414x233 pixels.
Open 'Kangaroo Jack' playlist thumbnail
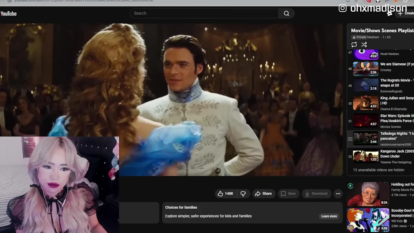365,157
